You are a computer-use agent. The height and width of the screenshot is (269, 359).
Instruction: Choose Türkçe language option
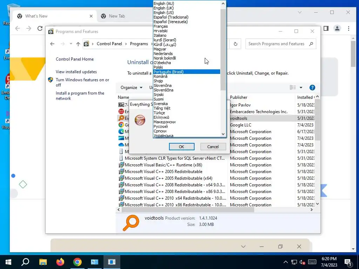159,113
